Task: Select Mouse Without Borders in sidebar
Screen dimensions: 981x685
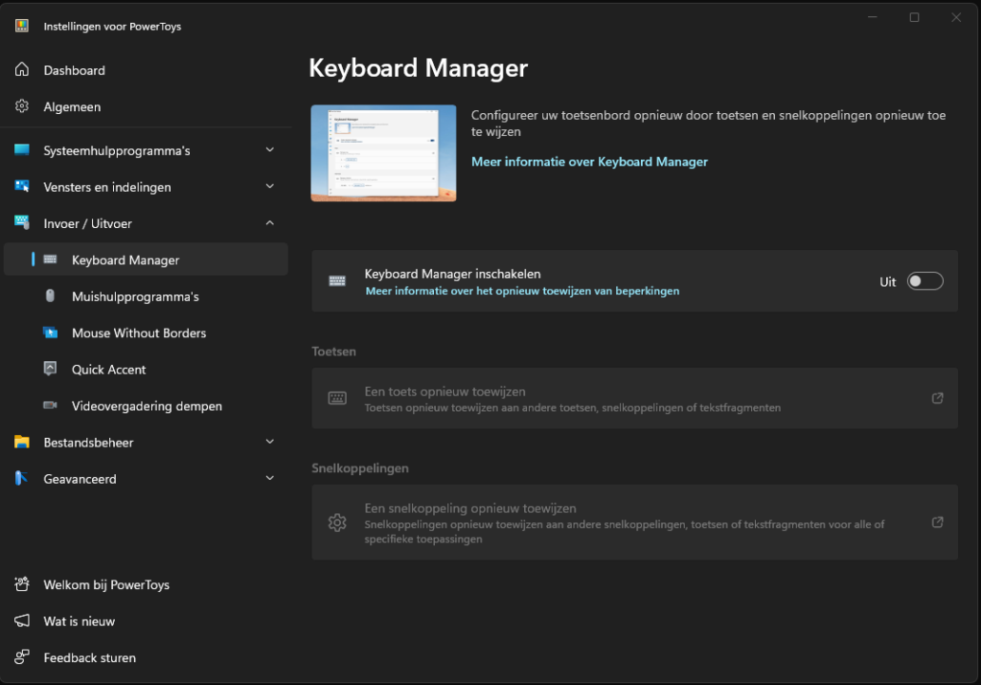Action: (146, 332)
